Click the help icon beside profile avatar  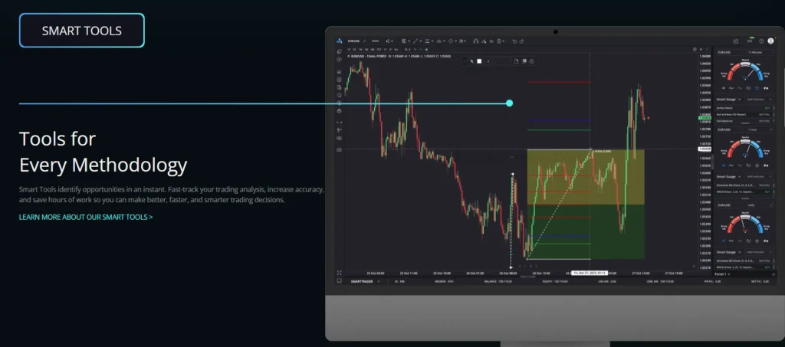pyautogui.click(x=761, y=41)
